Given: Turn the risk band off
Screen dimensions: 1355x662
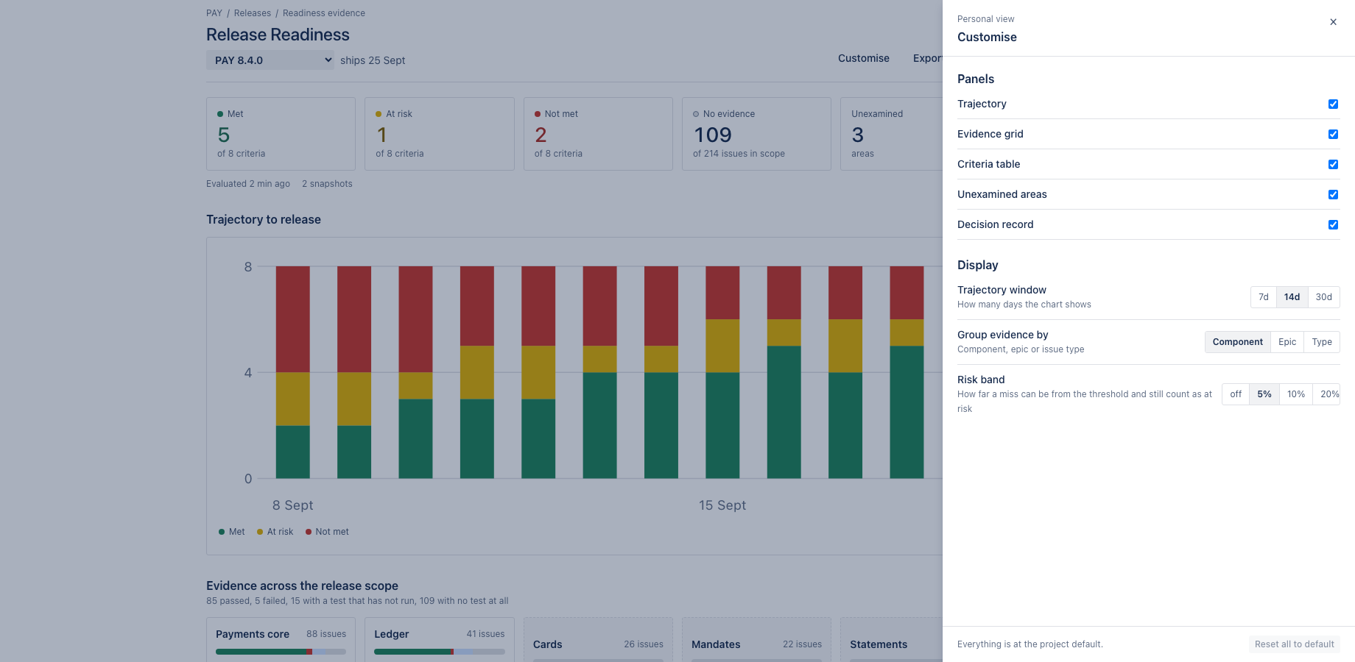Looking at the screenshot, I should click(x=1236, y=394).
